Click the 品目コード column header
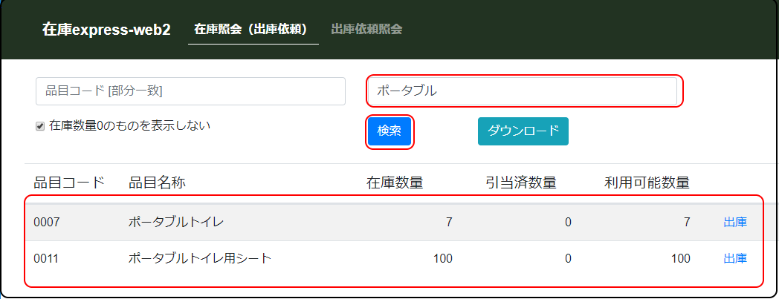 [69, 183]
